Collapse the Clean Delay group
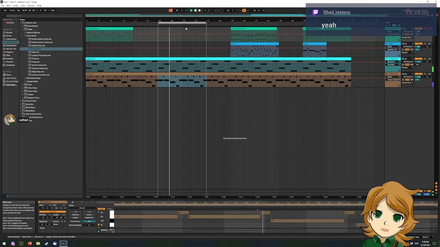This screenshot has width=440, height=247. coord(25,36)
